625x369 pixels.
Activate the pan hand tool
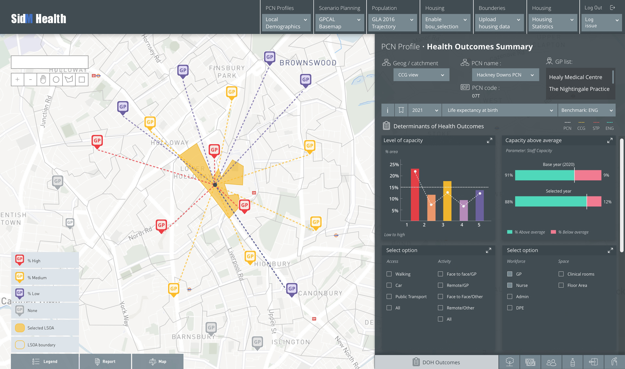(x=43, y=79)
